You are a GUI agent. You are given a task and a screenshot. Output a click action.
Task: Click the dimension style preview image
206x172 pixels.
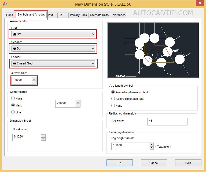(x=153, y=50)
